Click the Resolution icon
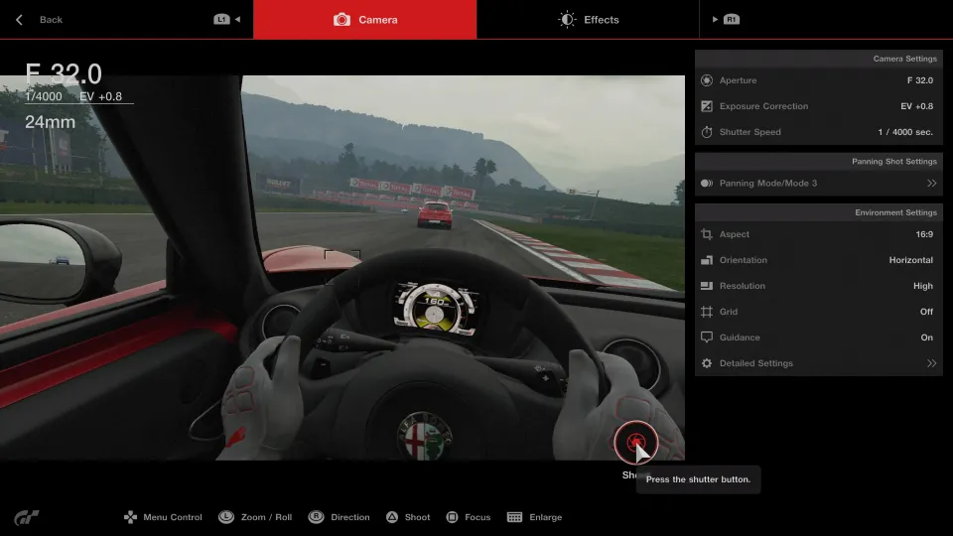This screenshot has width=953, height=536. [706, 286]
